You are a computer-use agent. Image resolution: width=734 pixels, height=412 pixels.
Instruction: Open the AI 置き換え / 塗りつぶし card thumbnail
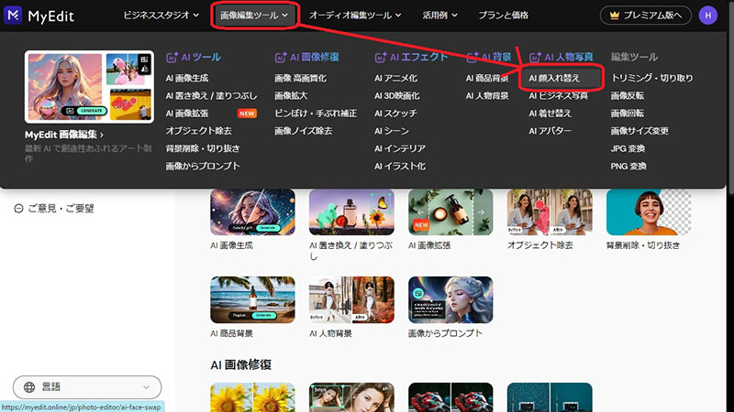(x=351, y=212)
